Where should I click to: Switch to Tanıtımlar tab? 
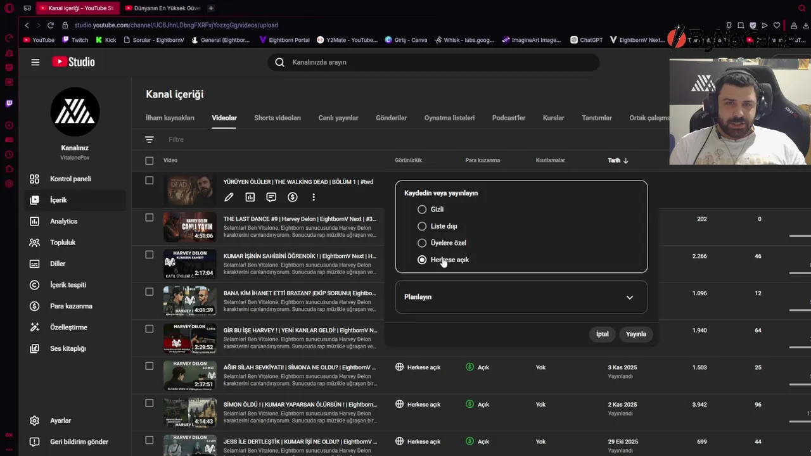click(x=597, y=118)
